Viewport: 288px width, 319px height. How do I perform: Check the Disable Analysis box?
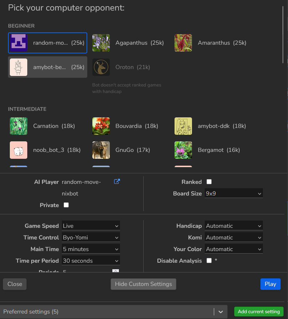[x=209, y=261]
